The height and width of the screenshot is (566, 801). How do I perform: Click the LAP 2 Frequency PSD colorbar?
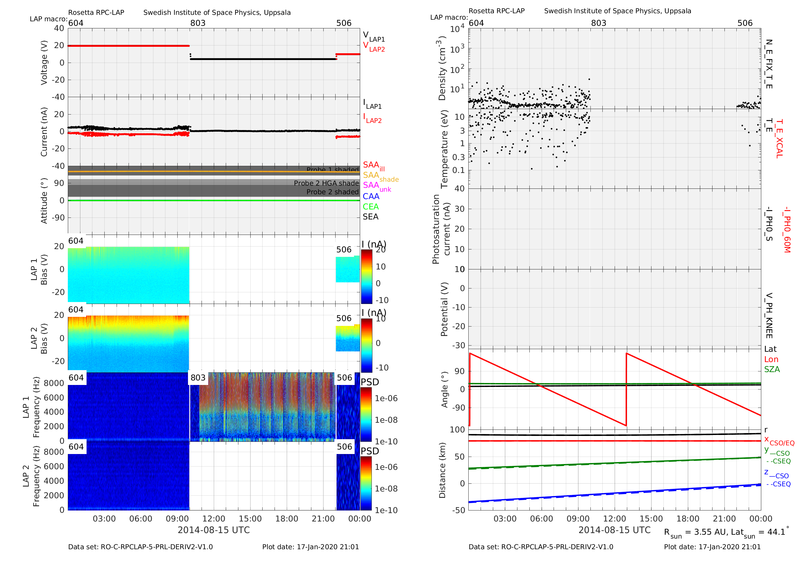(x=366, y=483)
